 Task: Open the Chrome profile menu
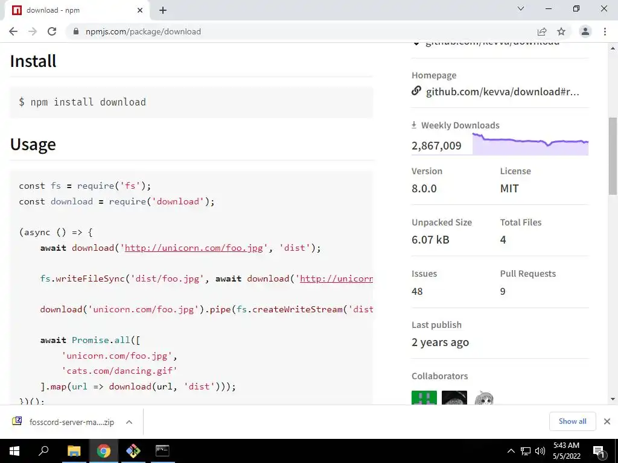click(x=585, y=31)
